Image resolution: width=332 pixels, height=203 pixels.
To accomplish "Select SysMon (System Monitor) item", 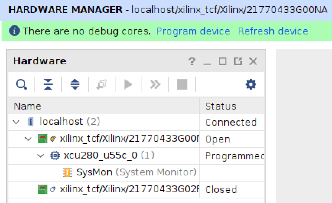I will coord(136,172).
